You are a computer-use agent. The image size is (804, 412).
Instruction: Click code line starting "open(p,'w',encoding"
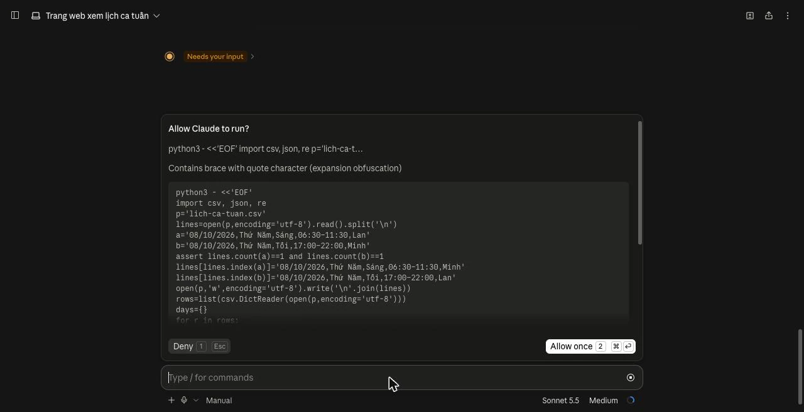point(293,288)
